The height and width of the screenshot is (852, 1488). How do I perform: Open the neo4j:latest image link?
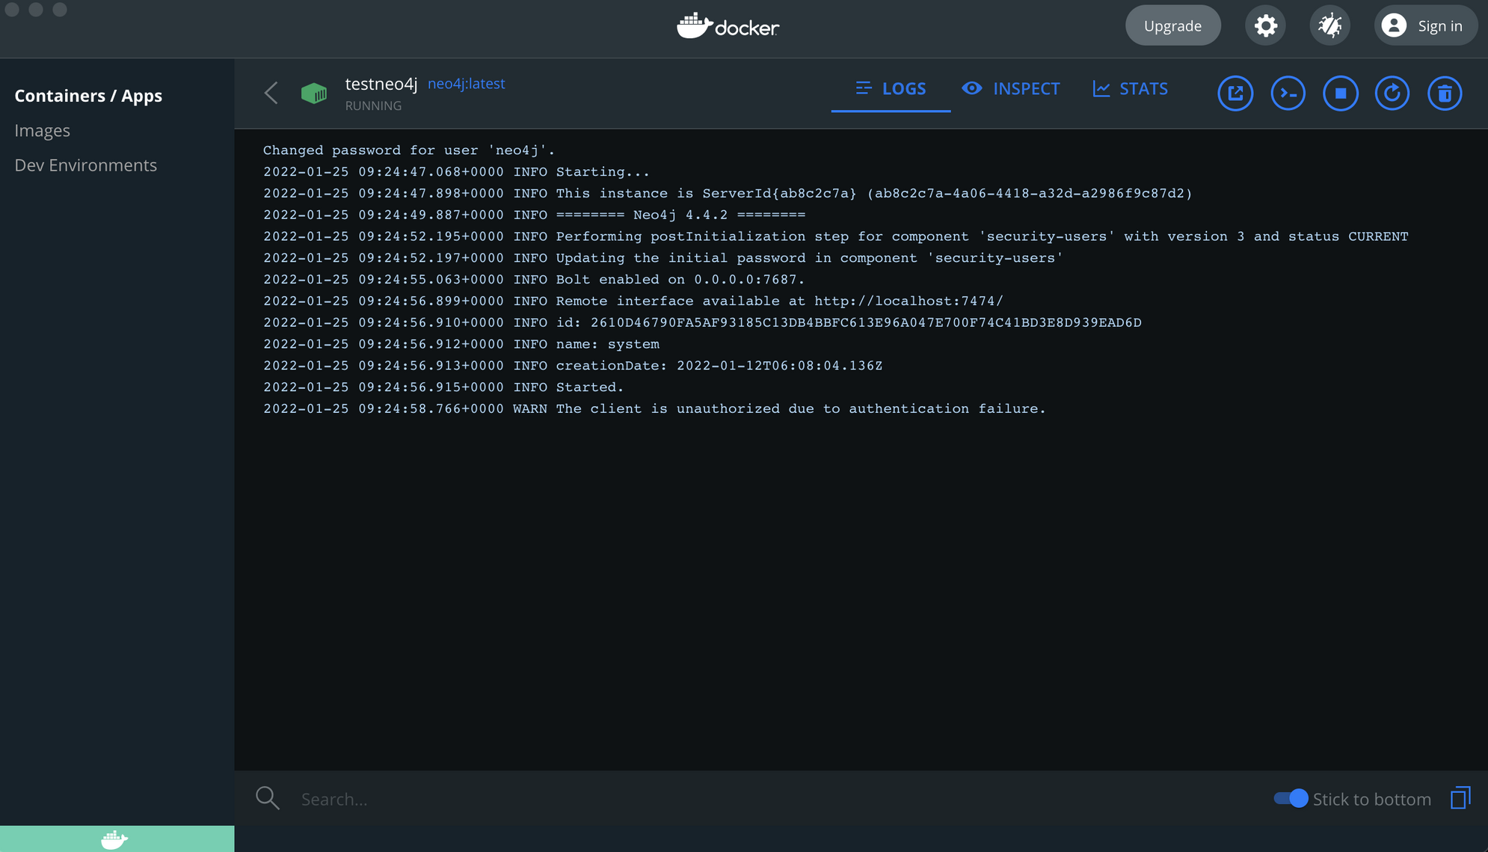(x=466, y=84)
